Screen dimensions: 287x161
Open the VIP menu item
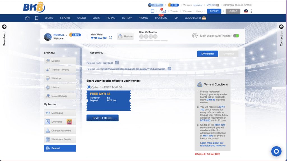click(176, 18)
